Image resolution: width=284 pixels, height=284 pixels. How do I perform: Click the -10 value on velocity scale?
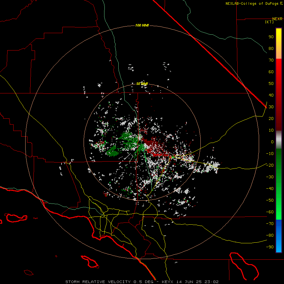click(270, 154)
